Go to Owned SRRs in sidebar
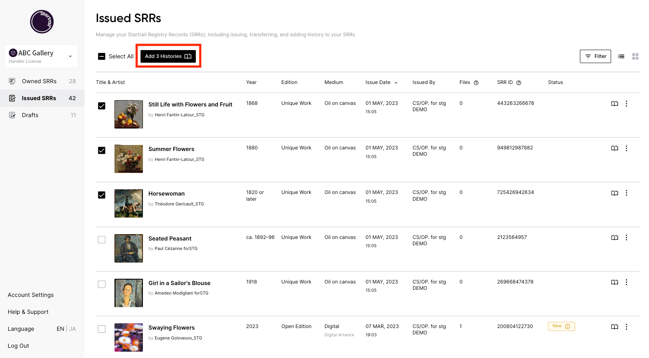649x358 pixels. (42, 81)
